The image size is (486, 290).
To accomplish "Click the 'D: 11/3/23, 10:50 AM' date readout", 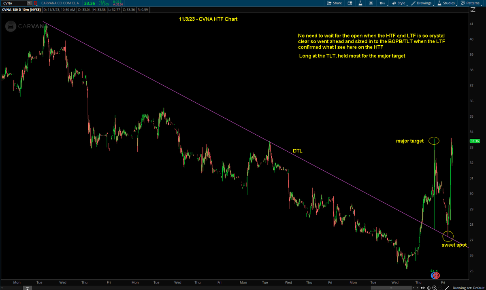I will pyautogui.click(x=59, y=10).
